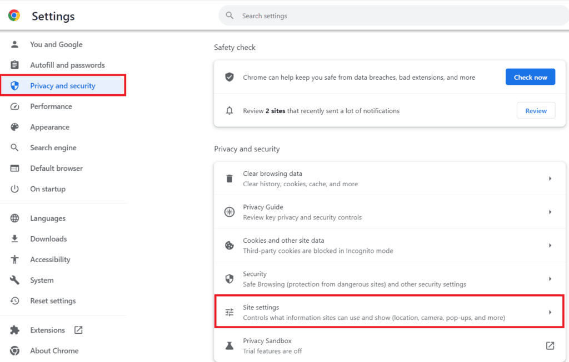Click Cookies and other site data title

click(x=283, y=241)
